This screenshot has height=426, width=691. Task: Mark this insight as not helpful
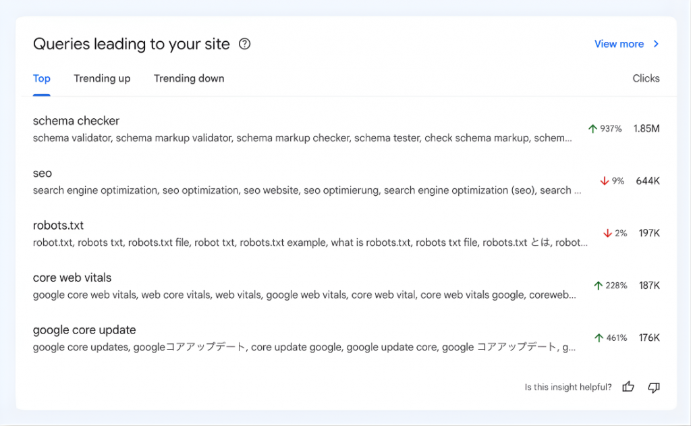[x=653, y=387]
